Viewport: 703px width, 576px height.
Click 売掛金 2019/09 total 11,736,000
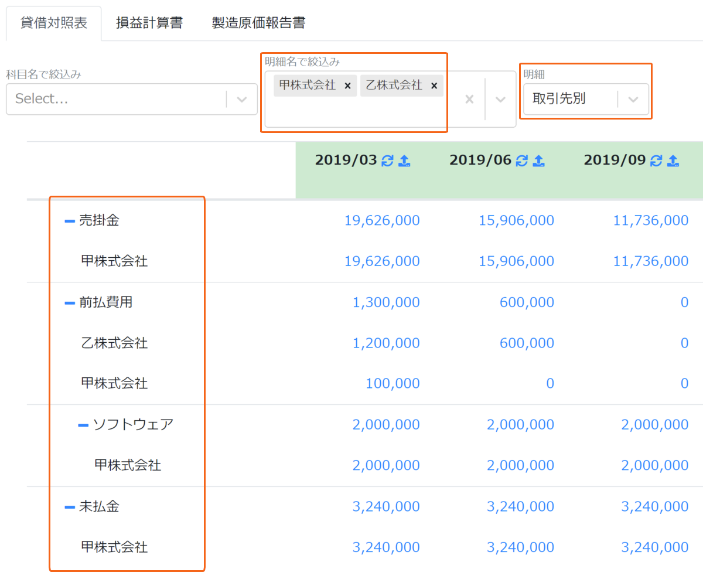point(651,220)
